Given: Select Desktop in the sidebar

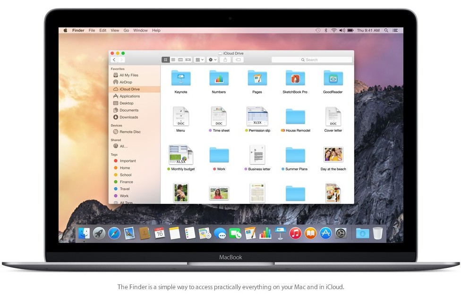Looking at the screenshot, I should click(x=134, y=103).
